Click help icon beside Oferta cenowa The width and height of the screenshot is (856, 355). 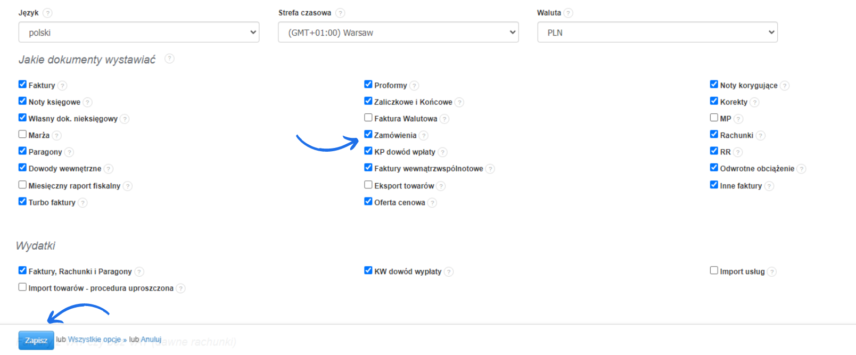tap(432, 203)
